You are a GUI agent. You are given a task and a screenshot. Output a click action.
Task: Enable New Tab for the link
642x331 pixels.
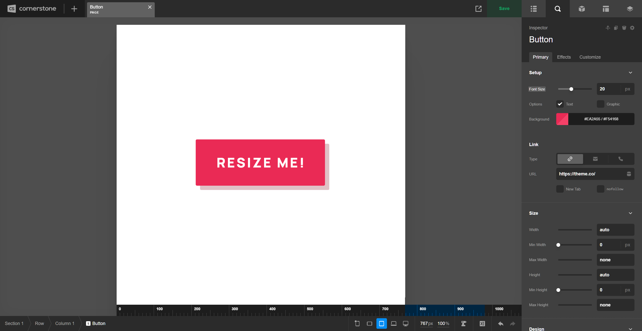click(x=560, y=189)
